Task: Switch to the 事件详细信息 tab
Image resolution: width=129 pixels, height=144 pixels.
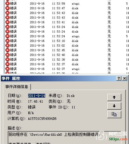Action: point(17,87)
